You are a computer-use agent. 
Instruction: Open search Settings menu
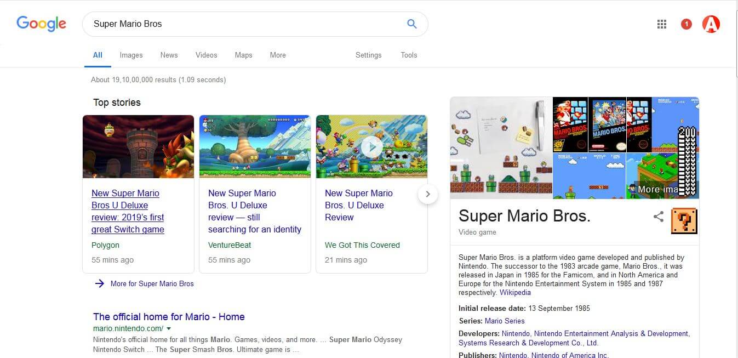(368, 55)
